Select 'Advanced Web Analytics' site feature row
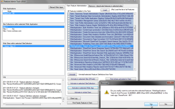Screen dimensions: 175x109 (101, 64)
